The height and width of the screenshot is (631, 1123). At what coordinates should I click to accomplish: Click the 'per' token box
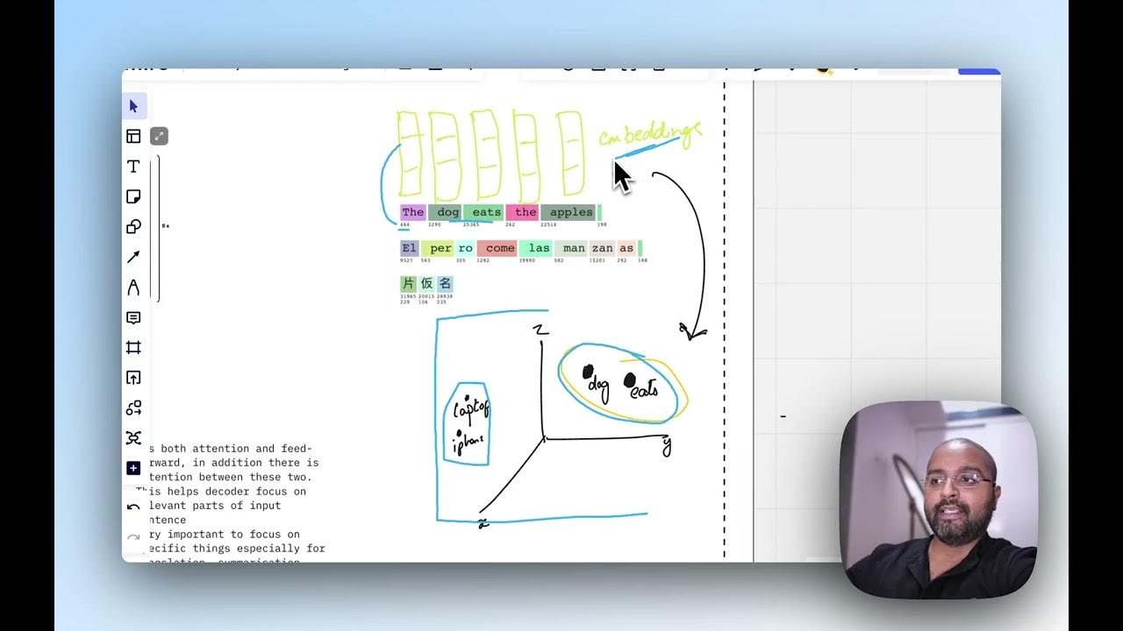pyautogui.click(x=440, y=248)
